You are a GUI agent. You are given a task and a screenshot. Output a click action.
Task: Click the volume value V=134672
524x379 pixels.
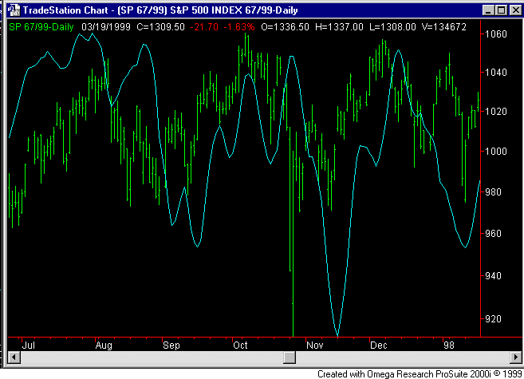[443, 27]
